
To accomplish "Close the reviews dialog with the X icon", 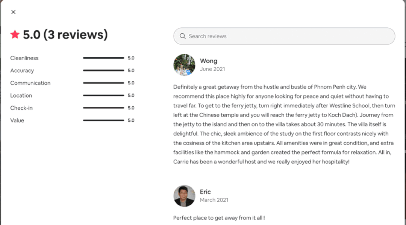I will coord(14,12).
